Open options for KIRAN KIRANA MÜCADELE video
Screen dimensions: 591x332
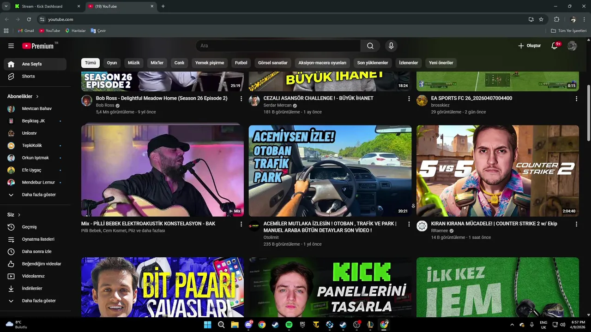tap(576, 224)
